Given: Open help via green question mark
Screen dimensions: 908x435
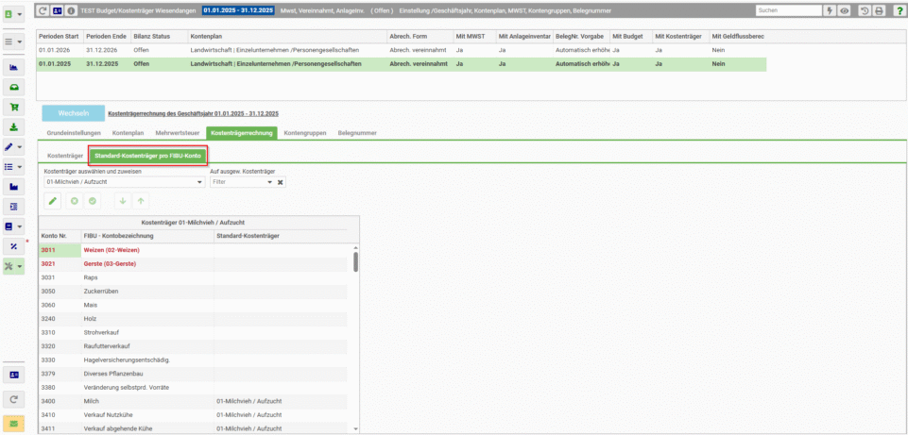Looking at the screenshot, I should tap(899, 10).
